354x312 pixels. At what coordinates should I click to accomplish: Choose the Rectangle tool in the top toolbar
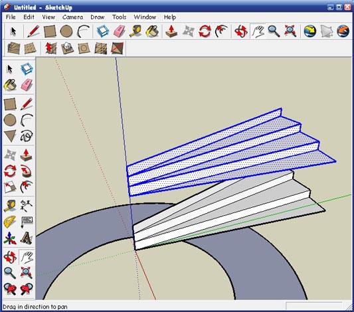[x=50, y=31]
